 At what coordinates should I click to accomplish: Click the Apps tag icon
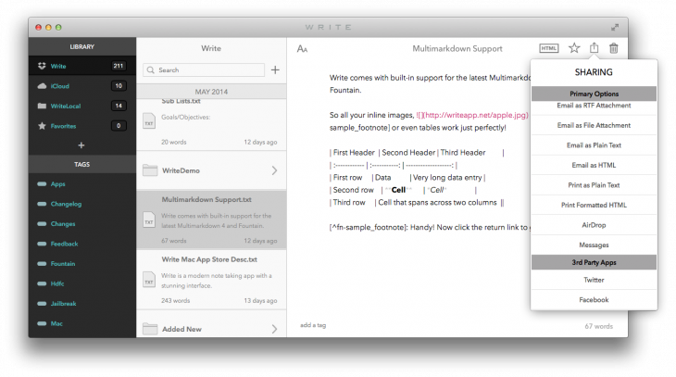[42, 183]
